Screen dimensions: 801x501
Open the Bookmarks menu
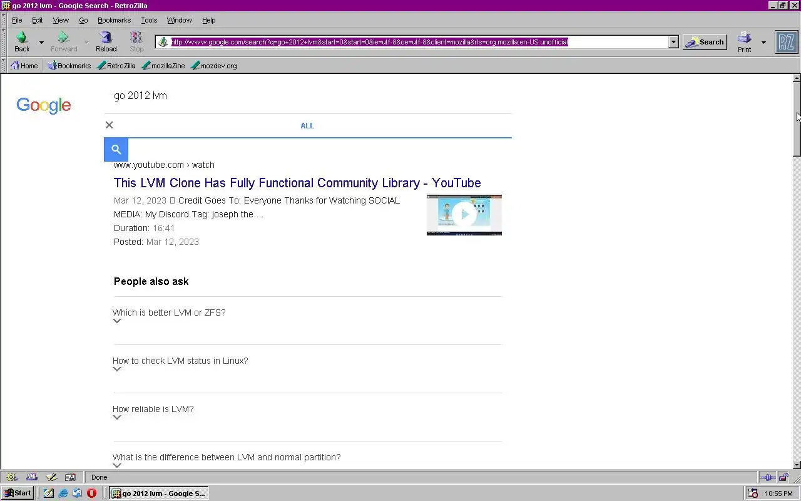tap(114, 20)
